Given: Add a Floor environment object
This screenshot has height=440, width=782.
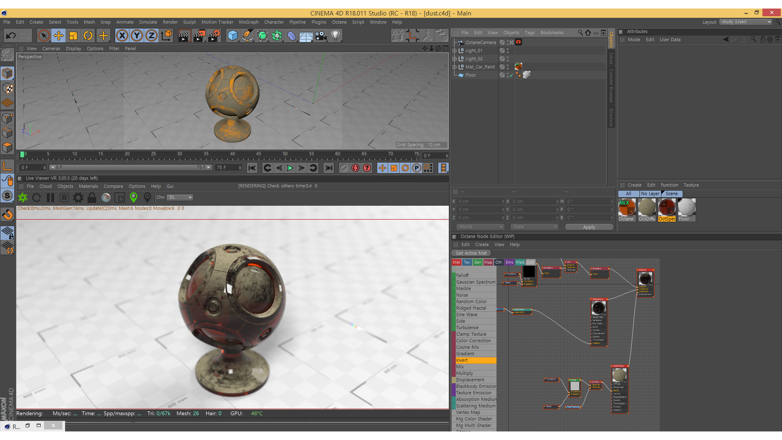Looking at the screenshot, I should [x=306, y=36].
